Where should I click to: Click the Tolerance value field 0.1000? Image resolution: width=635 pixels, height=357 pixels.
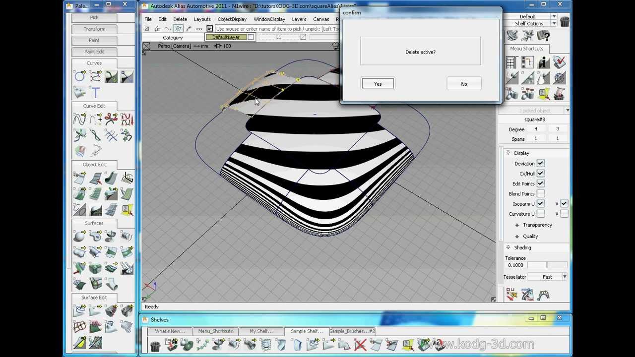click(515, 265)
